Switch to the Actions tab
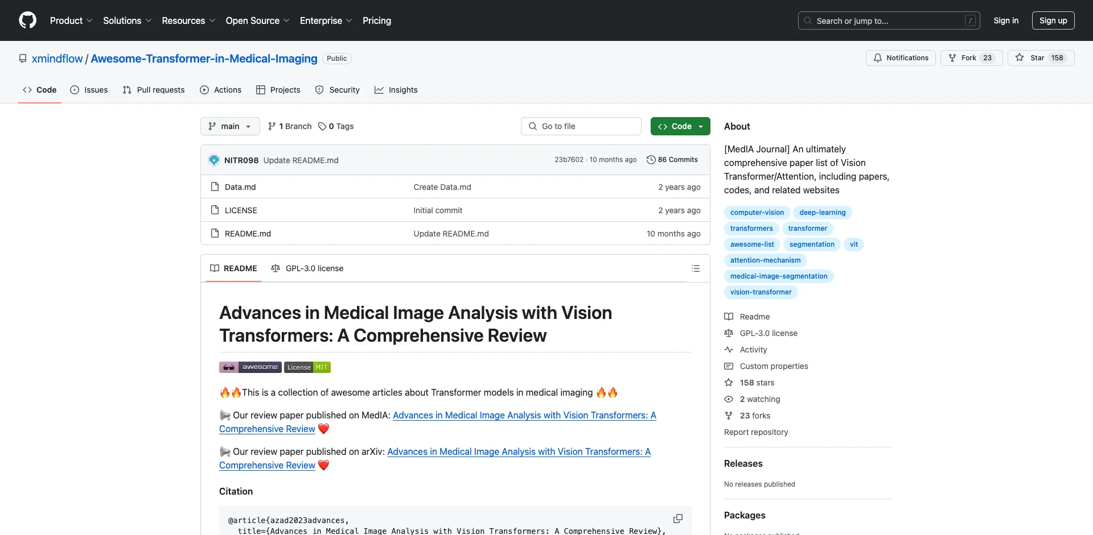The width and height of the screenshot is (1093, 535). pos(221,90)
